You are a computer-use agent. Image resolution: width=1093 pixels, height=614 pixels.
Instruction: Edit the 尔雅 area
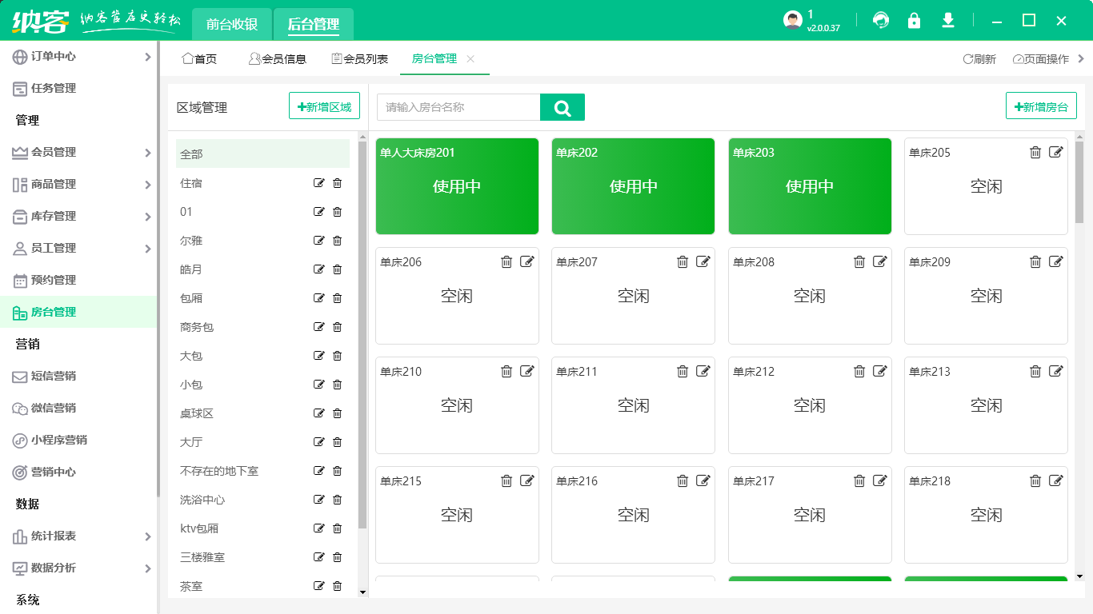[319, 241]
